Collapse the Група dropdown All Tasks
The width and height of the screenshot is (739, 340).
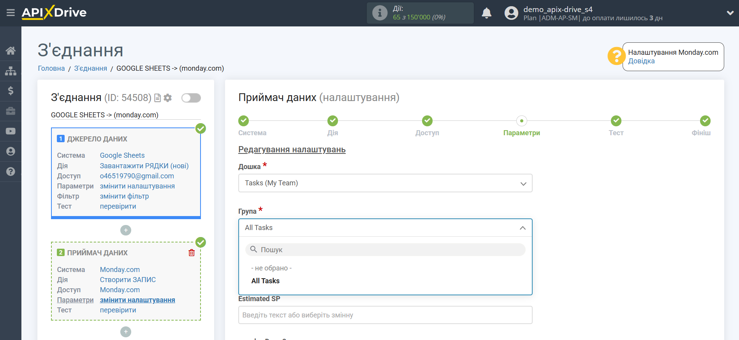[x=385, y=228]
